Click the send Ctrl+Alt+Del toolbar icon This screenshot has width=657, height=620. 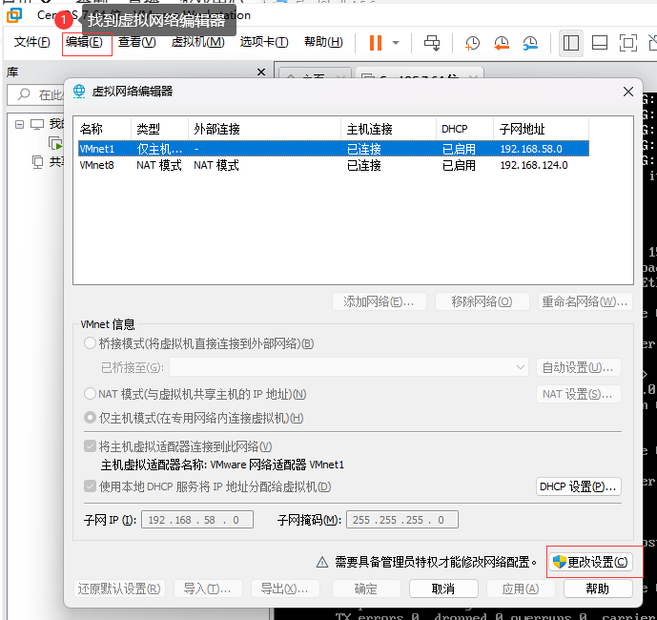432,43
